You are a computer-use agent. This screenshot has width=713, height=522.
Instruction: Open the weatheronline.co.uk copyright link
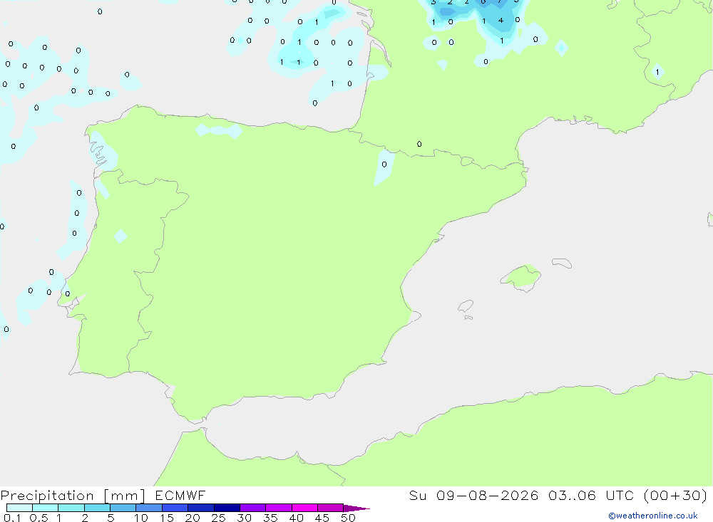[652, 516]
